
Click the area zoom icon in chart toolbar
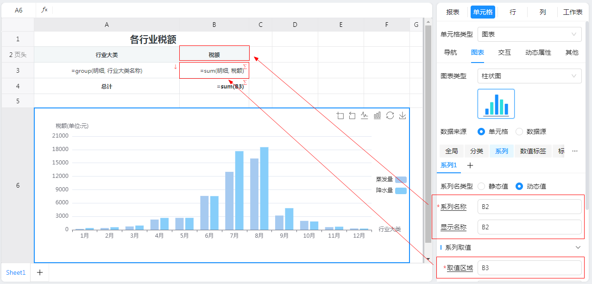click(x=340, y=116)
